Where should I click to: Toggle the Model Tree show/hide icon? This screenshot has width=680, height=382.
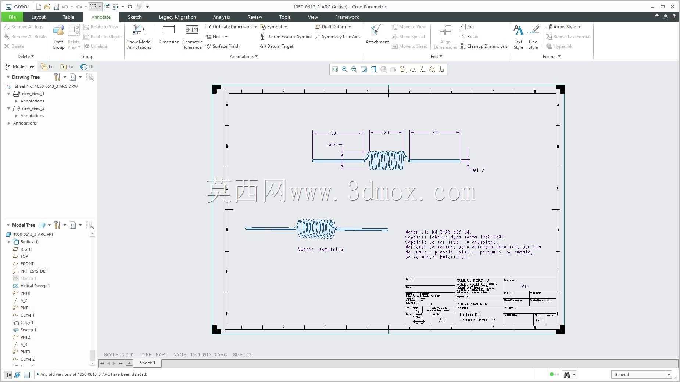click(x=90, y=225)
